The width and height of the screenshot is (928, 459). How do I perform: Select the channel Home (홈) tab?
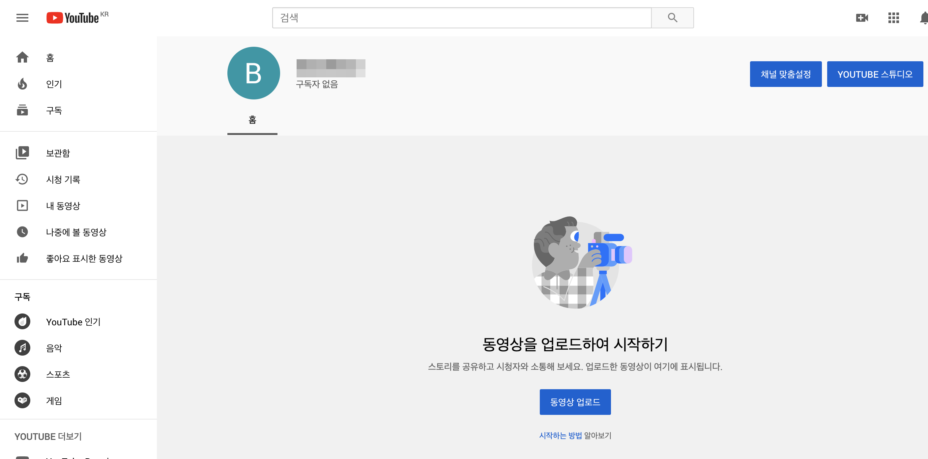[252, 120]
